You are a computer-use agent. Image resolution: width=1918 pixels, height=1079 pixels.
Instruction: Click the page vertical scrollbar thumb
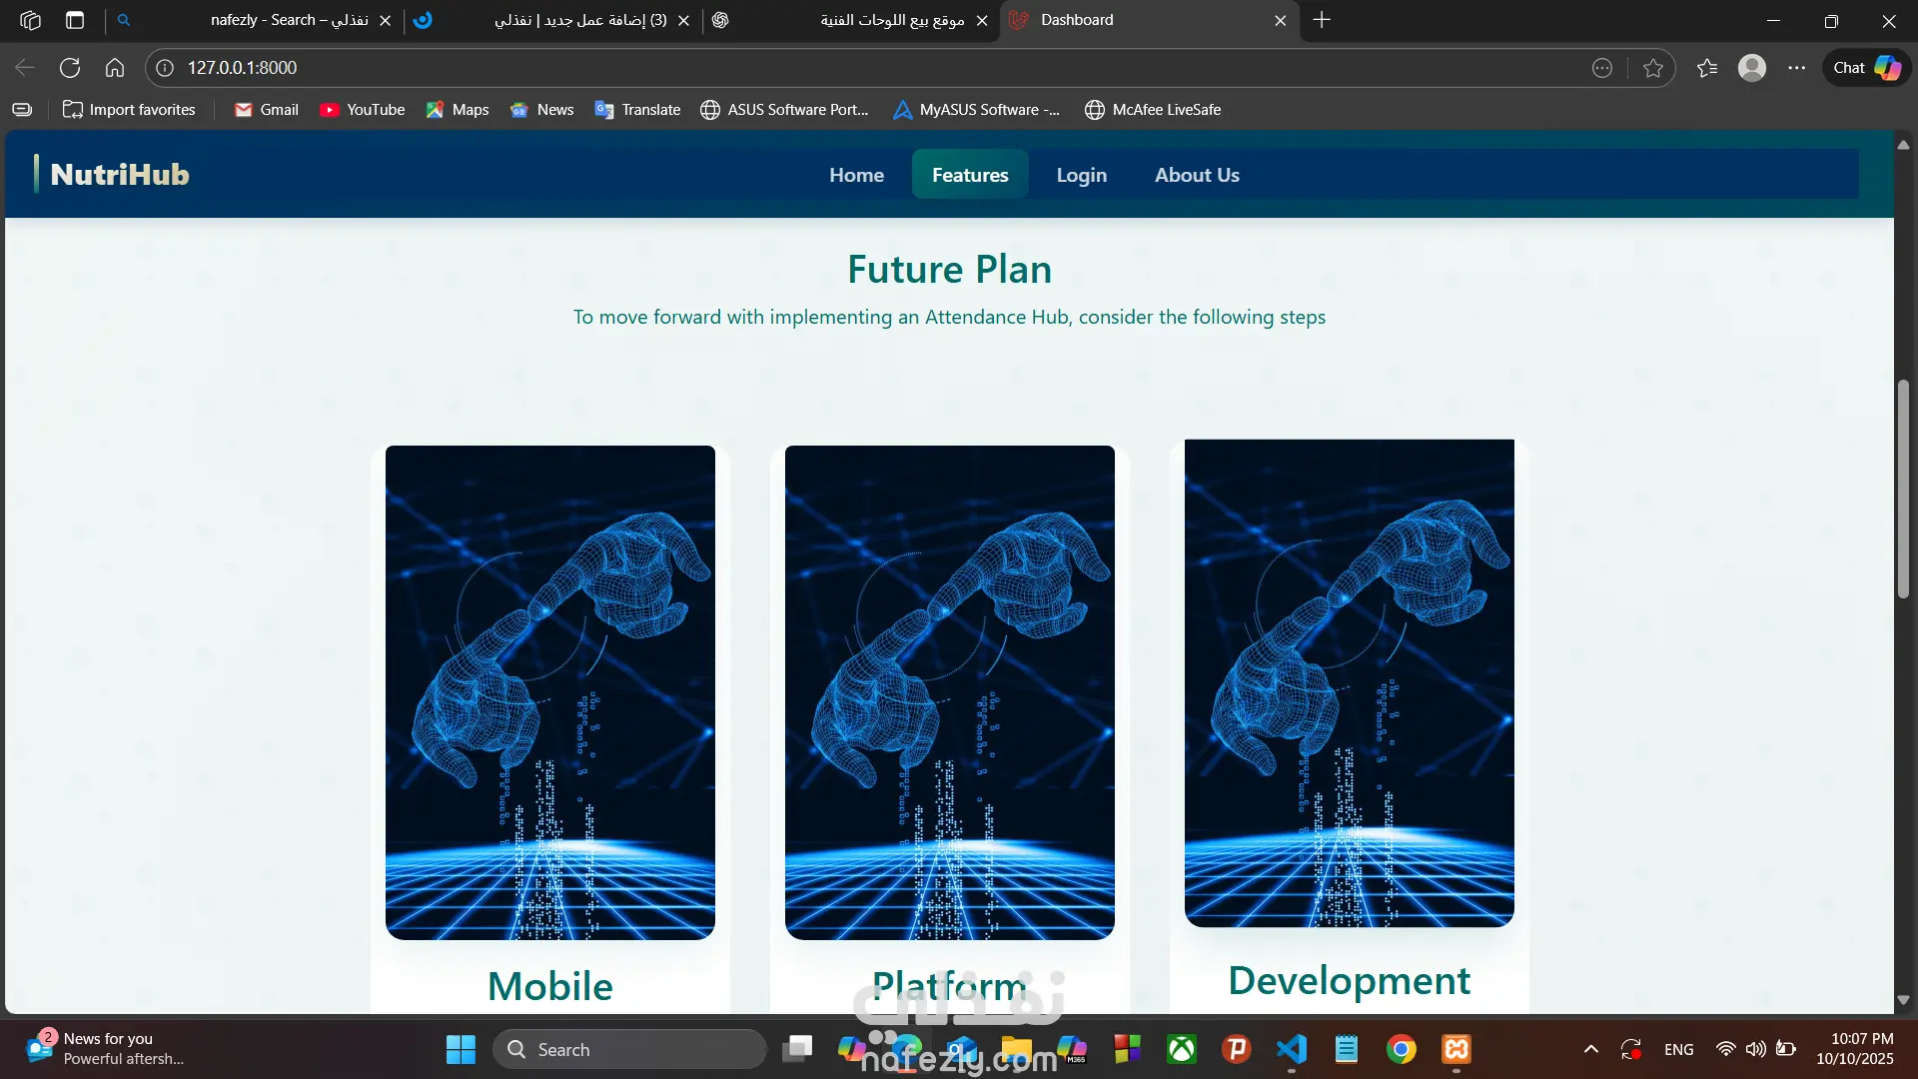[x=1903, y=490]
